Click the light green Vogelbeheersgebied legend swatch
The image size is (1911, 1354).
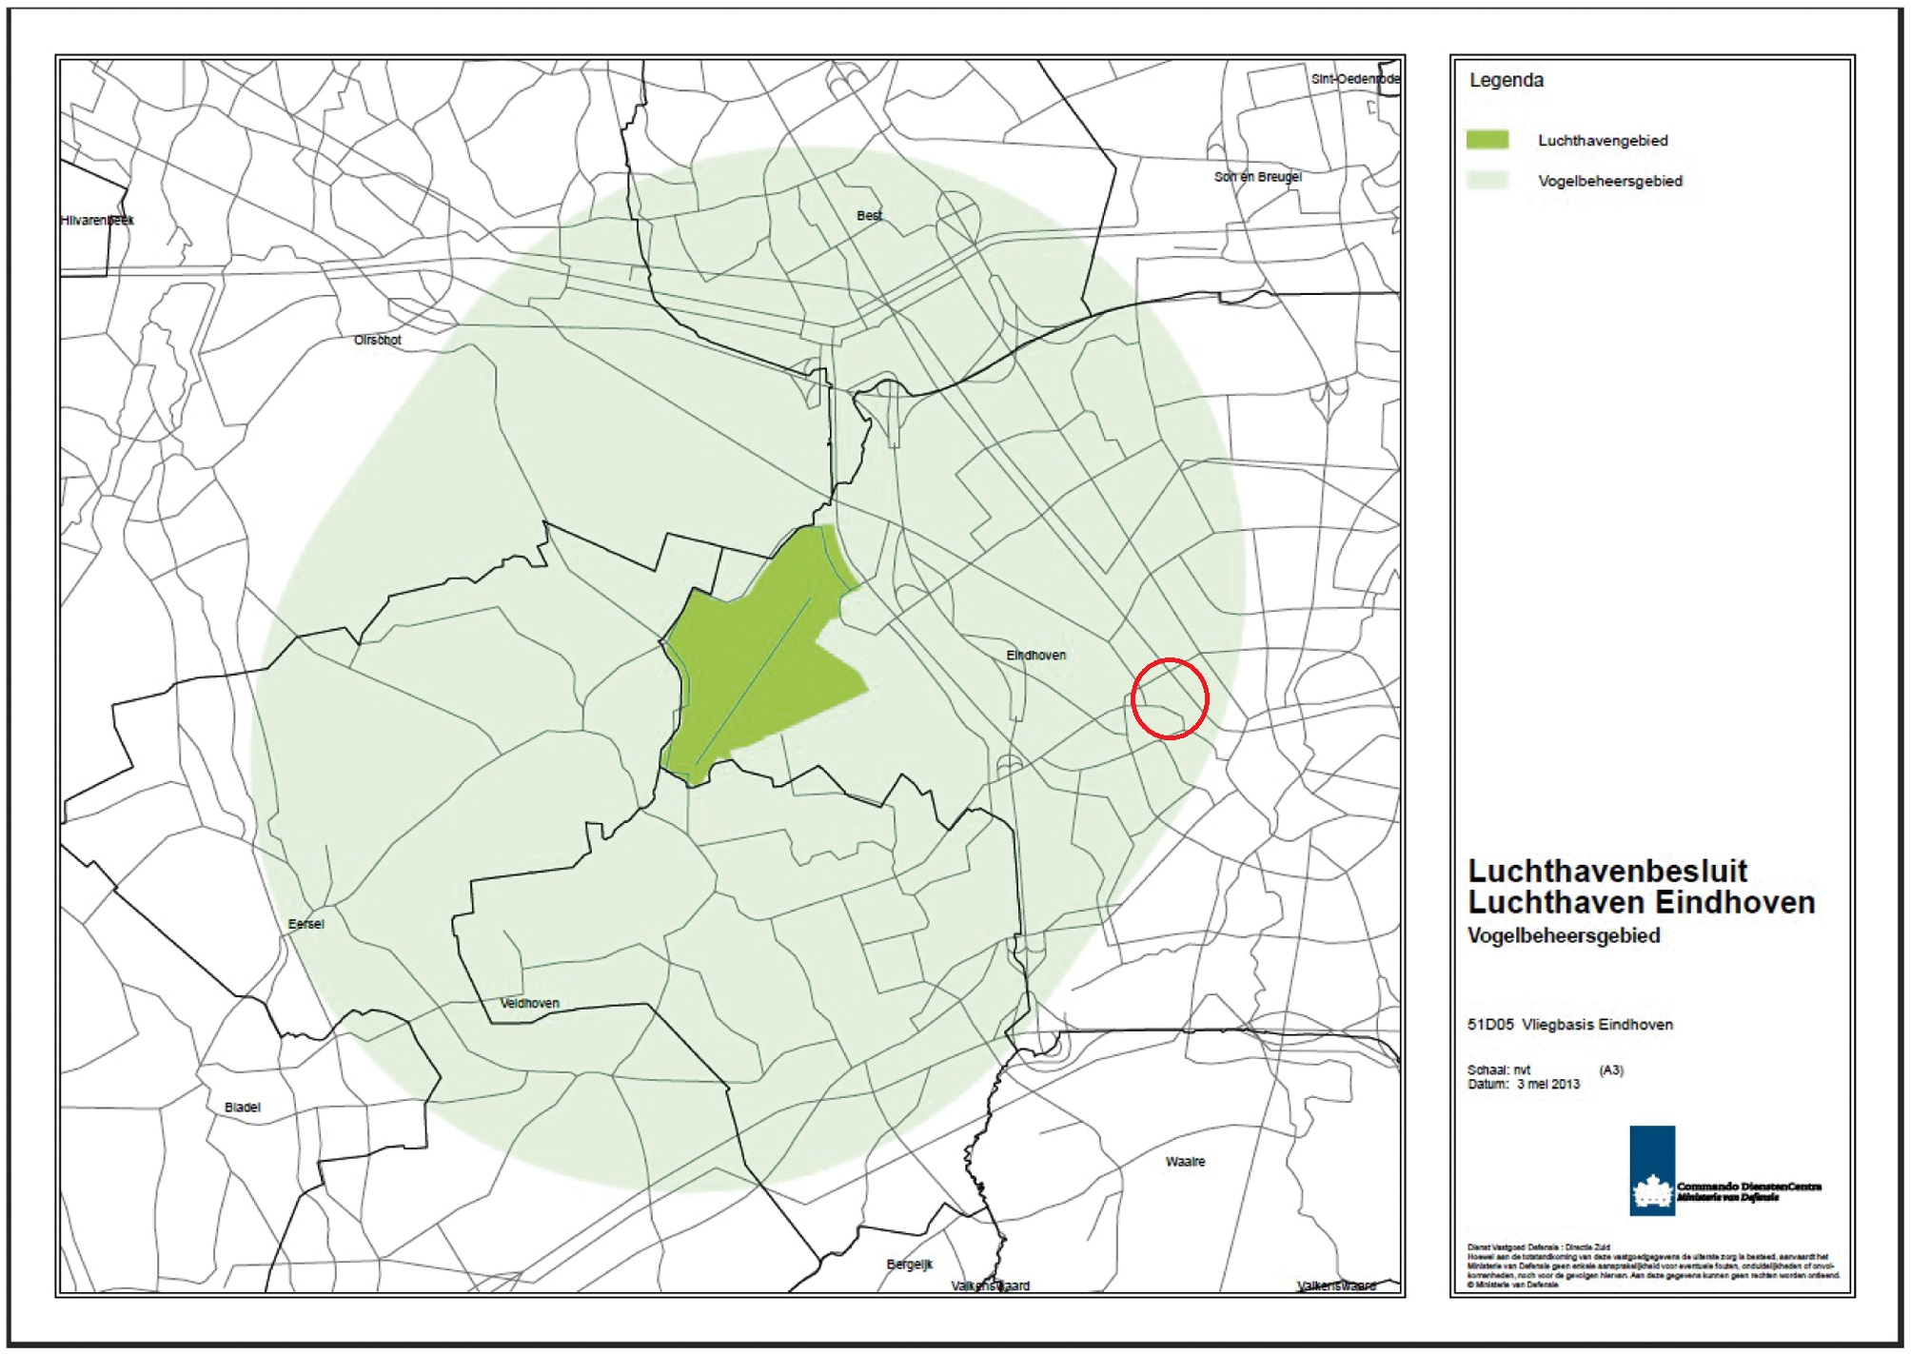(x=1487, y=180)
